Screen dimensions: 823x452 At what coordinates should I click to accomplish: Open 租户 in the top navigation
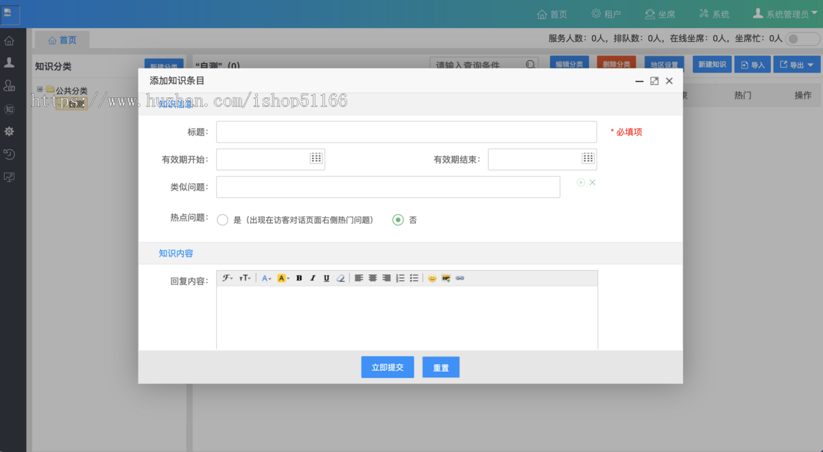tap(606, 14)
